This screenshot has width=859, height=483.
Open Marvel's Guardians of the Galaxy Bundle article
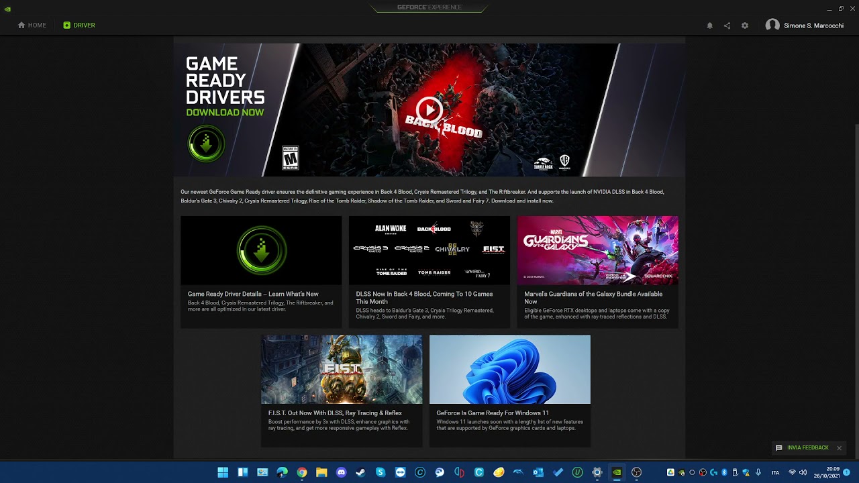(x=593, y=298)
